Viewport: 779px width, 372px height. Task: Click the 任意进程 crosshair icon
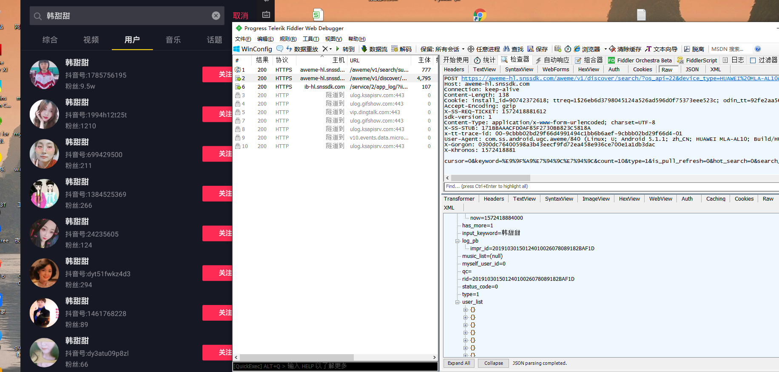[471, 49]
